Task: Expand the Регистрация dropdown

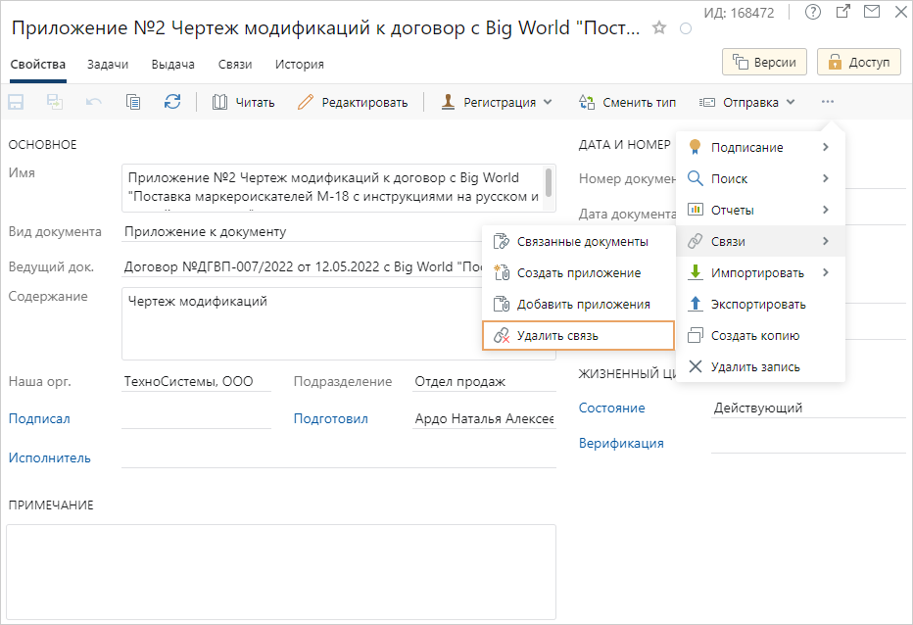Action: tap(497, 102)
